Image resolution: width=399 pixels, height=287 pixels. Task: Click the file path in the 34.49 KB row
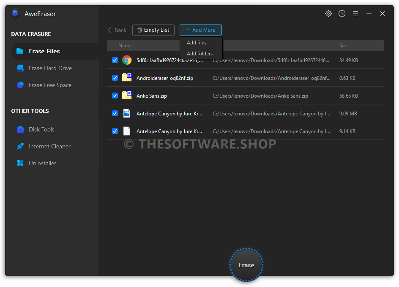pos(271,60)
